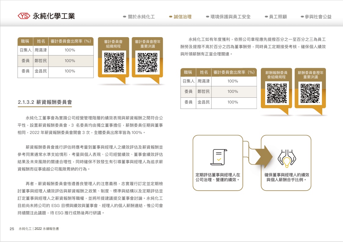Select 周滿津 in the left table

(41, 50)
